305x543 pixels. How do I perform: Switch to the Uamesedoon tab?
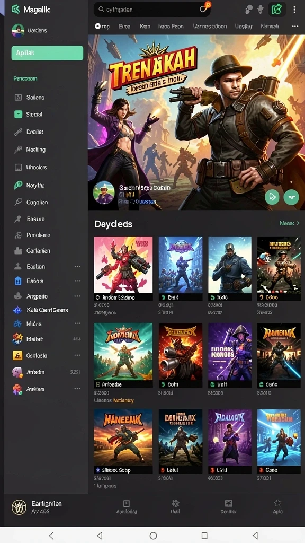point(210,27)
